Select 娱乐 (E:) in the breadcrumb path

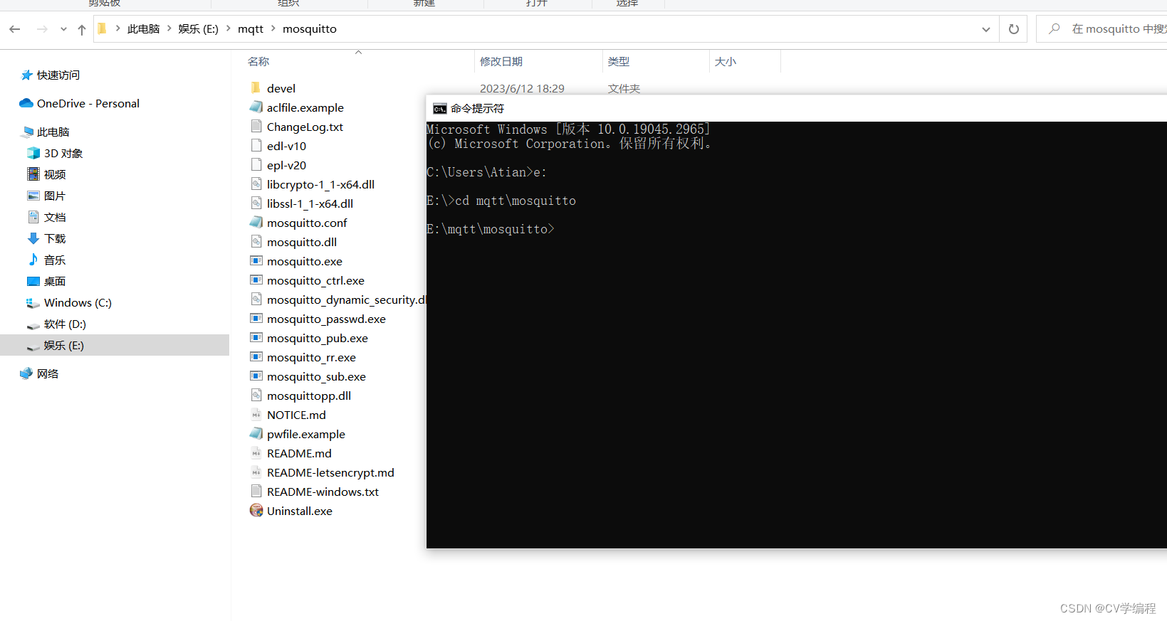(x=198, y=29)
